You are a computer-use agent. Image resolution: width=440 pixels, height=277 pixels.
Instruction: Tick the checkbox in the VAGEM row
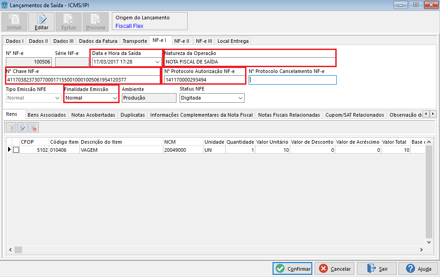[16, 150]
